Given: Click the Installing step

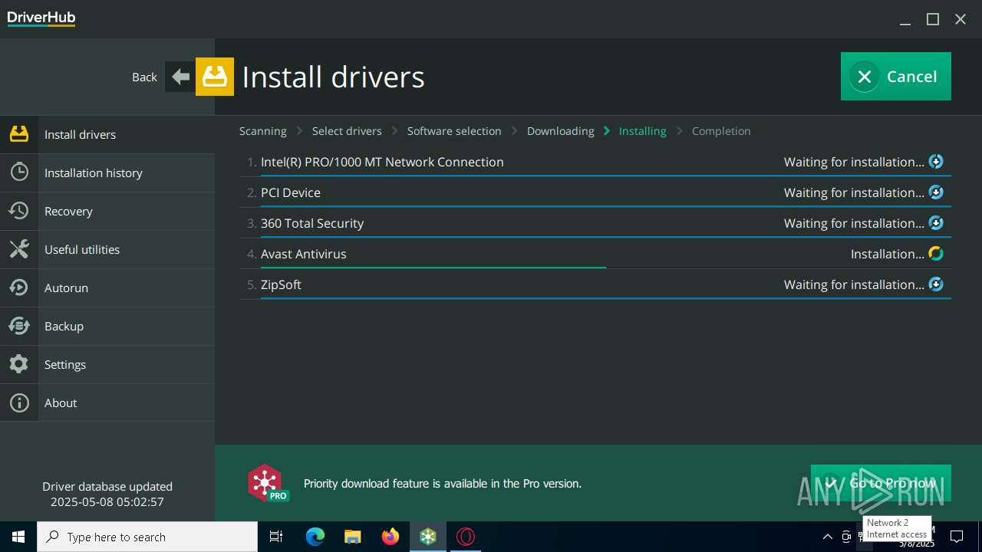Looking at the screenshot, I should [x=643, y=131].
